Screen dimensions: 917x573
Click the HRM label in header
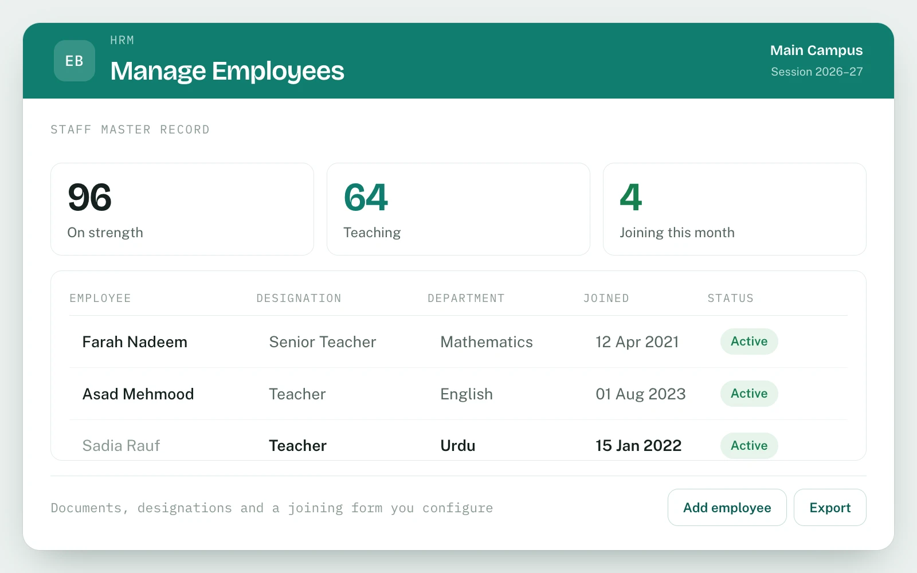point(122,40)
